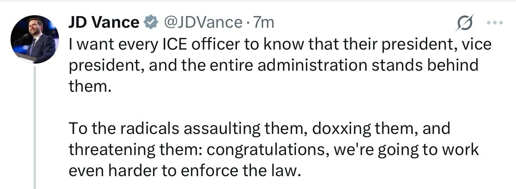Open the tweet via the "7m" timestamp
The height and width of the screenshot is (189, 516).
264,23
